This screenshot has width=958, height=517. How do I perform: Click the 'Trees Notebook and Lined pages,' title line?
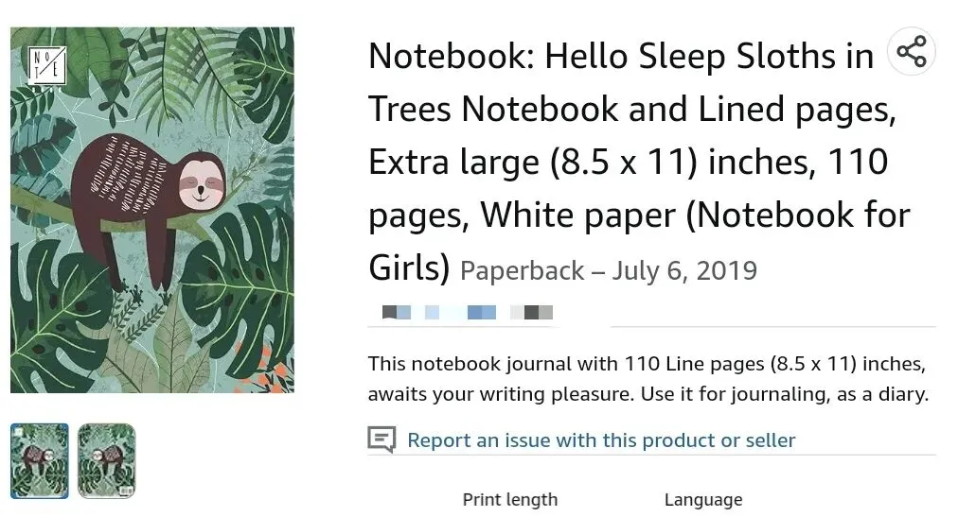click(631, 110)
